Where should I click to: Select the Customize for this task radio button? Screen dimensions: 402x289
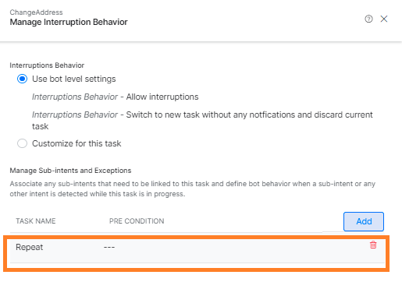click(x=22, y=143)
